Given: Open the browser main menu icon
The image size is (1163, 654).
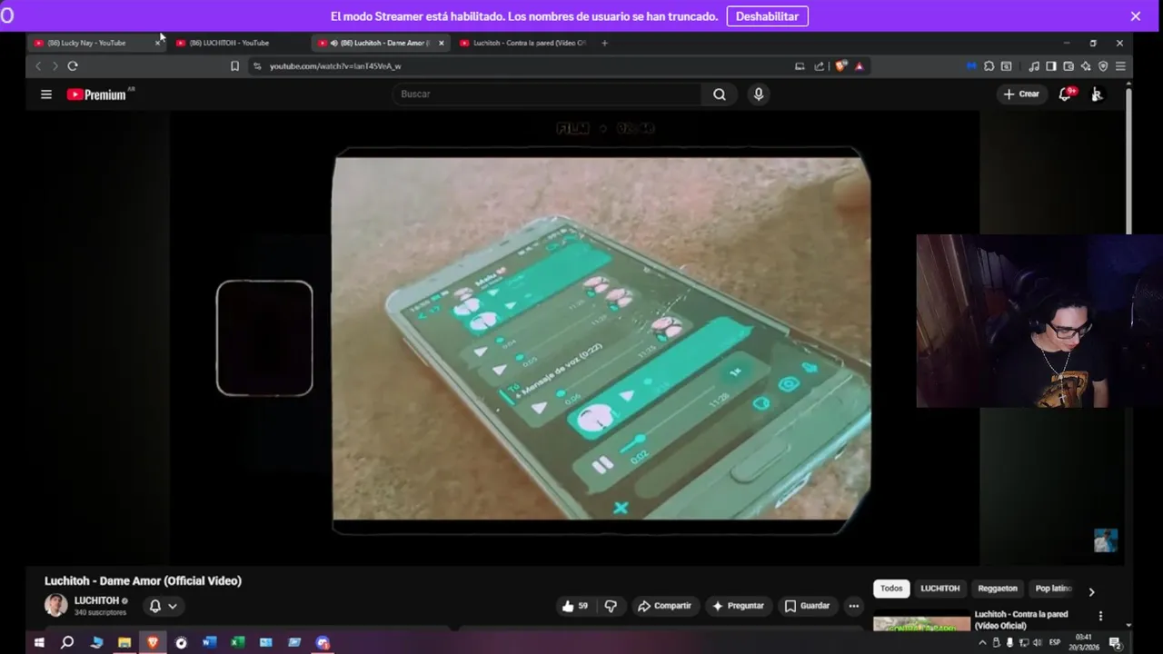Looking at the screenshot, I should (x=1120, y=66).
